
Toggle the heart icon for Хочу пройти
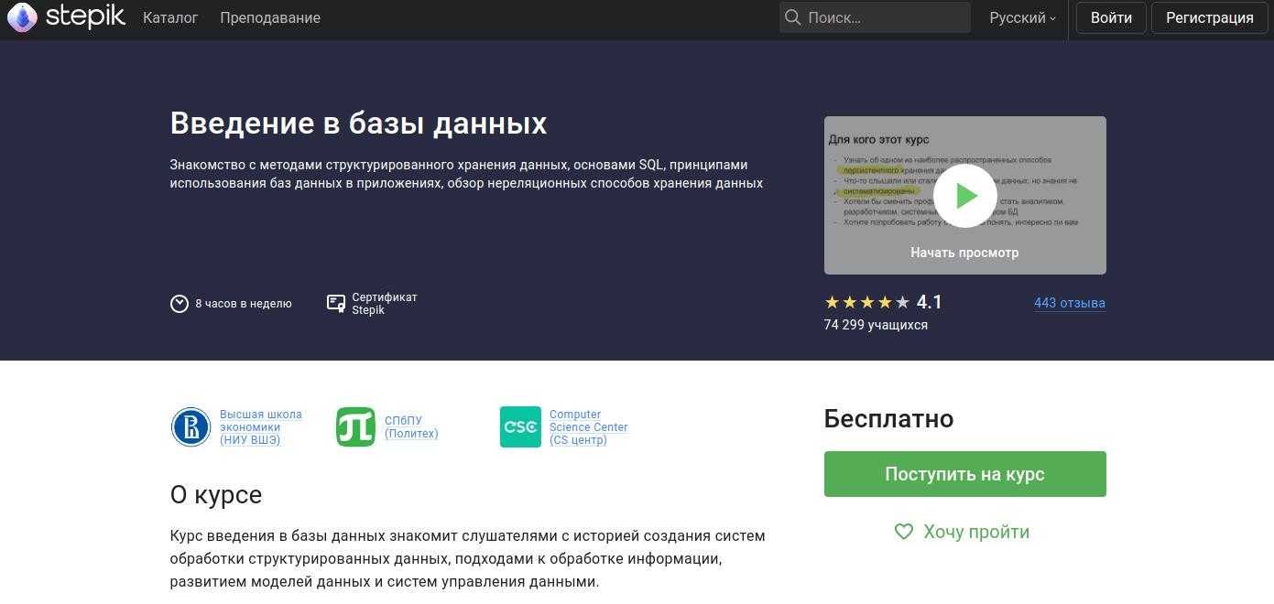pyautogui.click(x=903, y=532)
